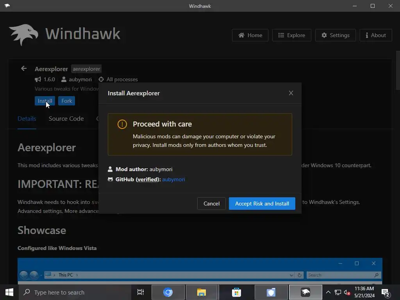This screenshot has height=300, width=400.
Task: Open Windhawk Settings
Action: coord(336,35)
